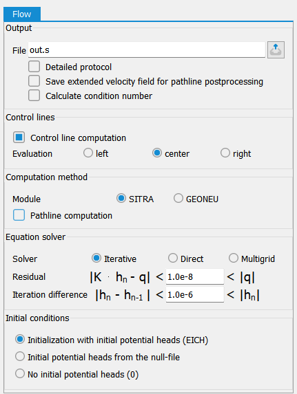
Task: Select the Iterative solver
Action: point(96,259)
